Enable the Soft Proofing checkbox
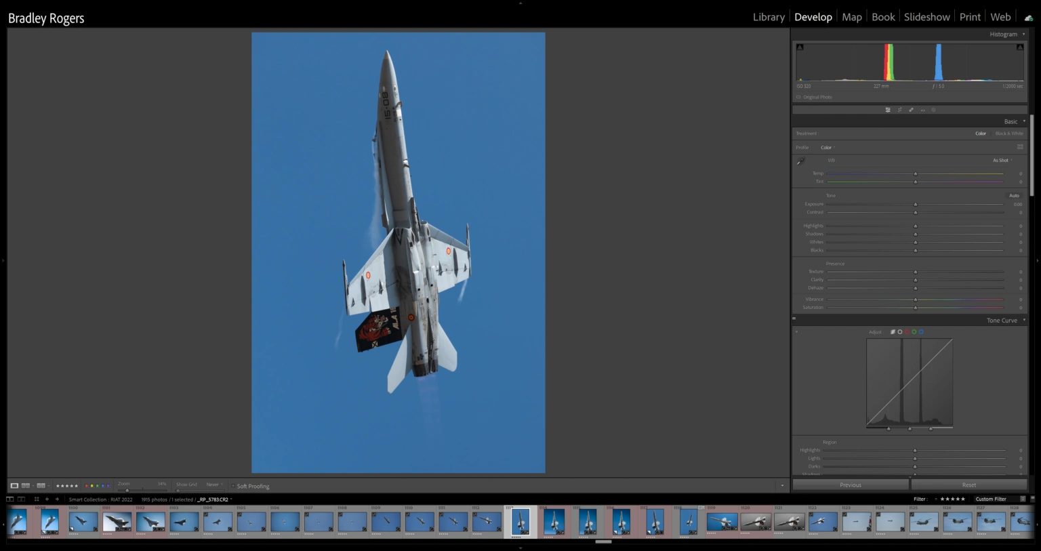 (x=233, y=486)
